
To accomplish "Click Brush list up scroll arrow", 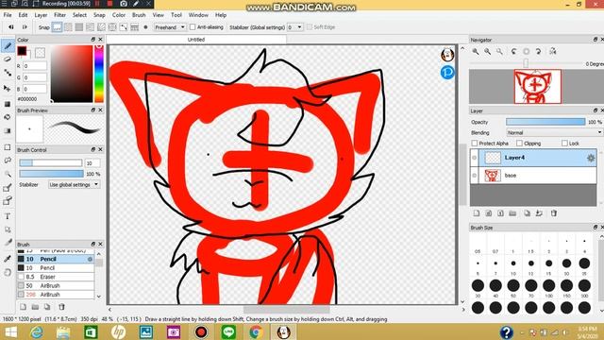I will coord(99,254).
